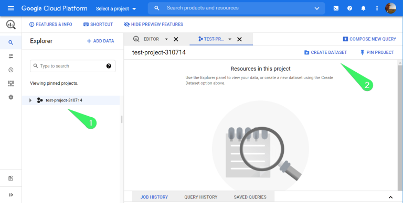Image resolution: width=403 pixels, height=203 pixels.
Task: Open the BI Engine gear icon in sidebar
Action: point(11,97)
